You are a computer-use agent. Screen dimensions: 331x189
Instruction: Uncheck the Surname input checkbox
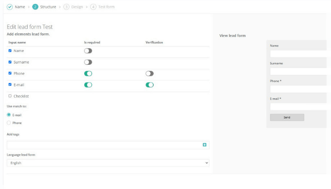10,62
